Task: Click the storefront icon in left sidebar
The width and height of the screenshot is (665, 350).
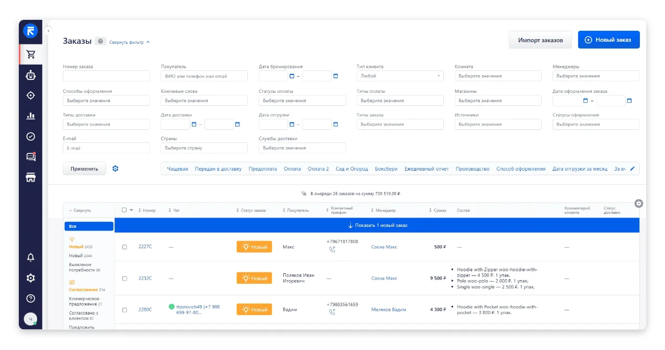Action: pyautogui.click(x=30, y=177)
